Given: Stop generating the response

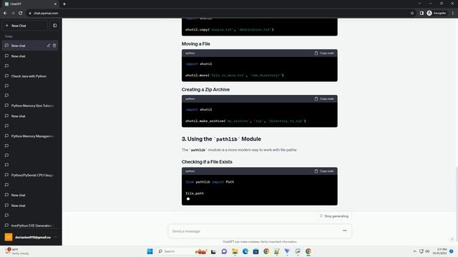Looking at the screenshot, I should 334,216.
